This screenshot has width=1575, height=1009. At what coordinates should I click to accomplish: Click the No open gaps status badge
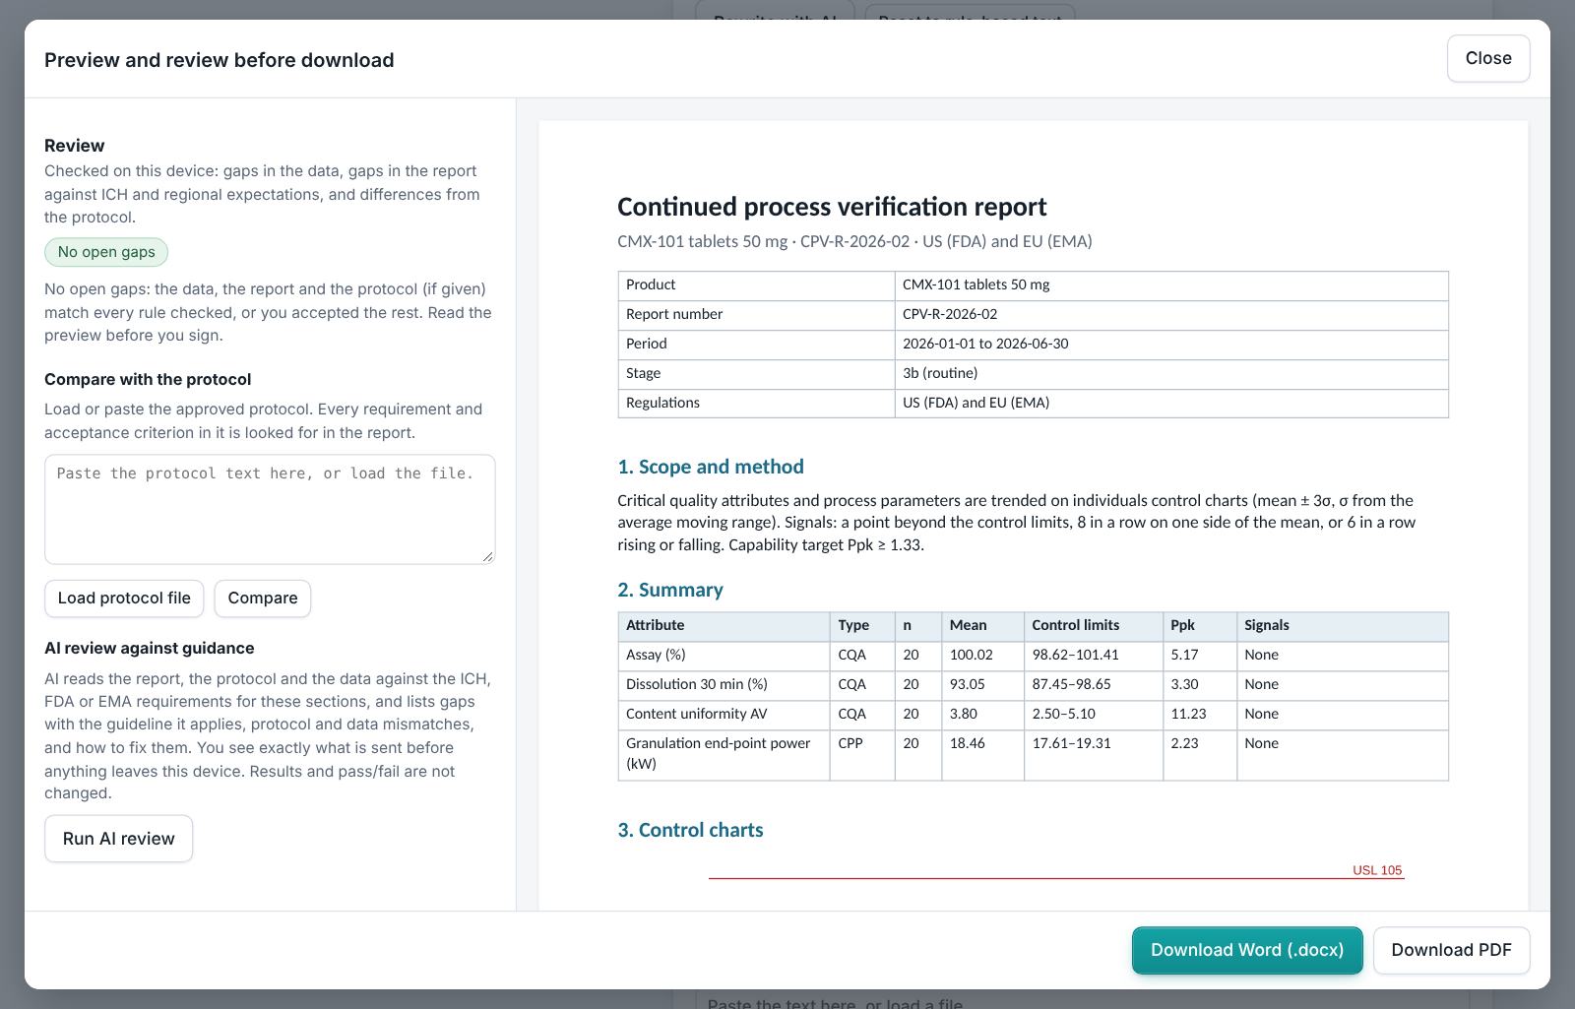106,252
